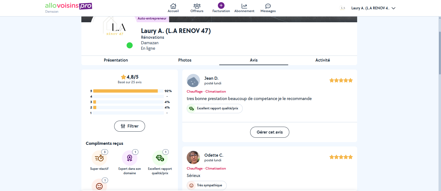441x191 pixels.
Task: Click the Excellent rapport qualité/prix diamond badge
Action: coord(160,158)
